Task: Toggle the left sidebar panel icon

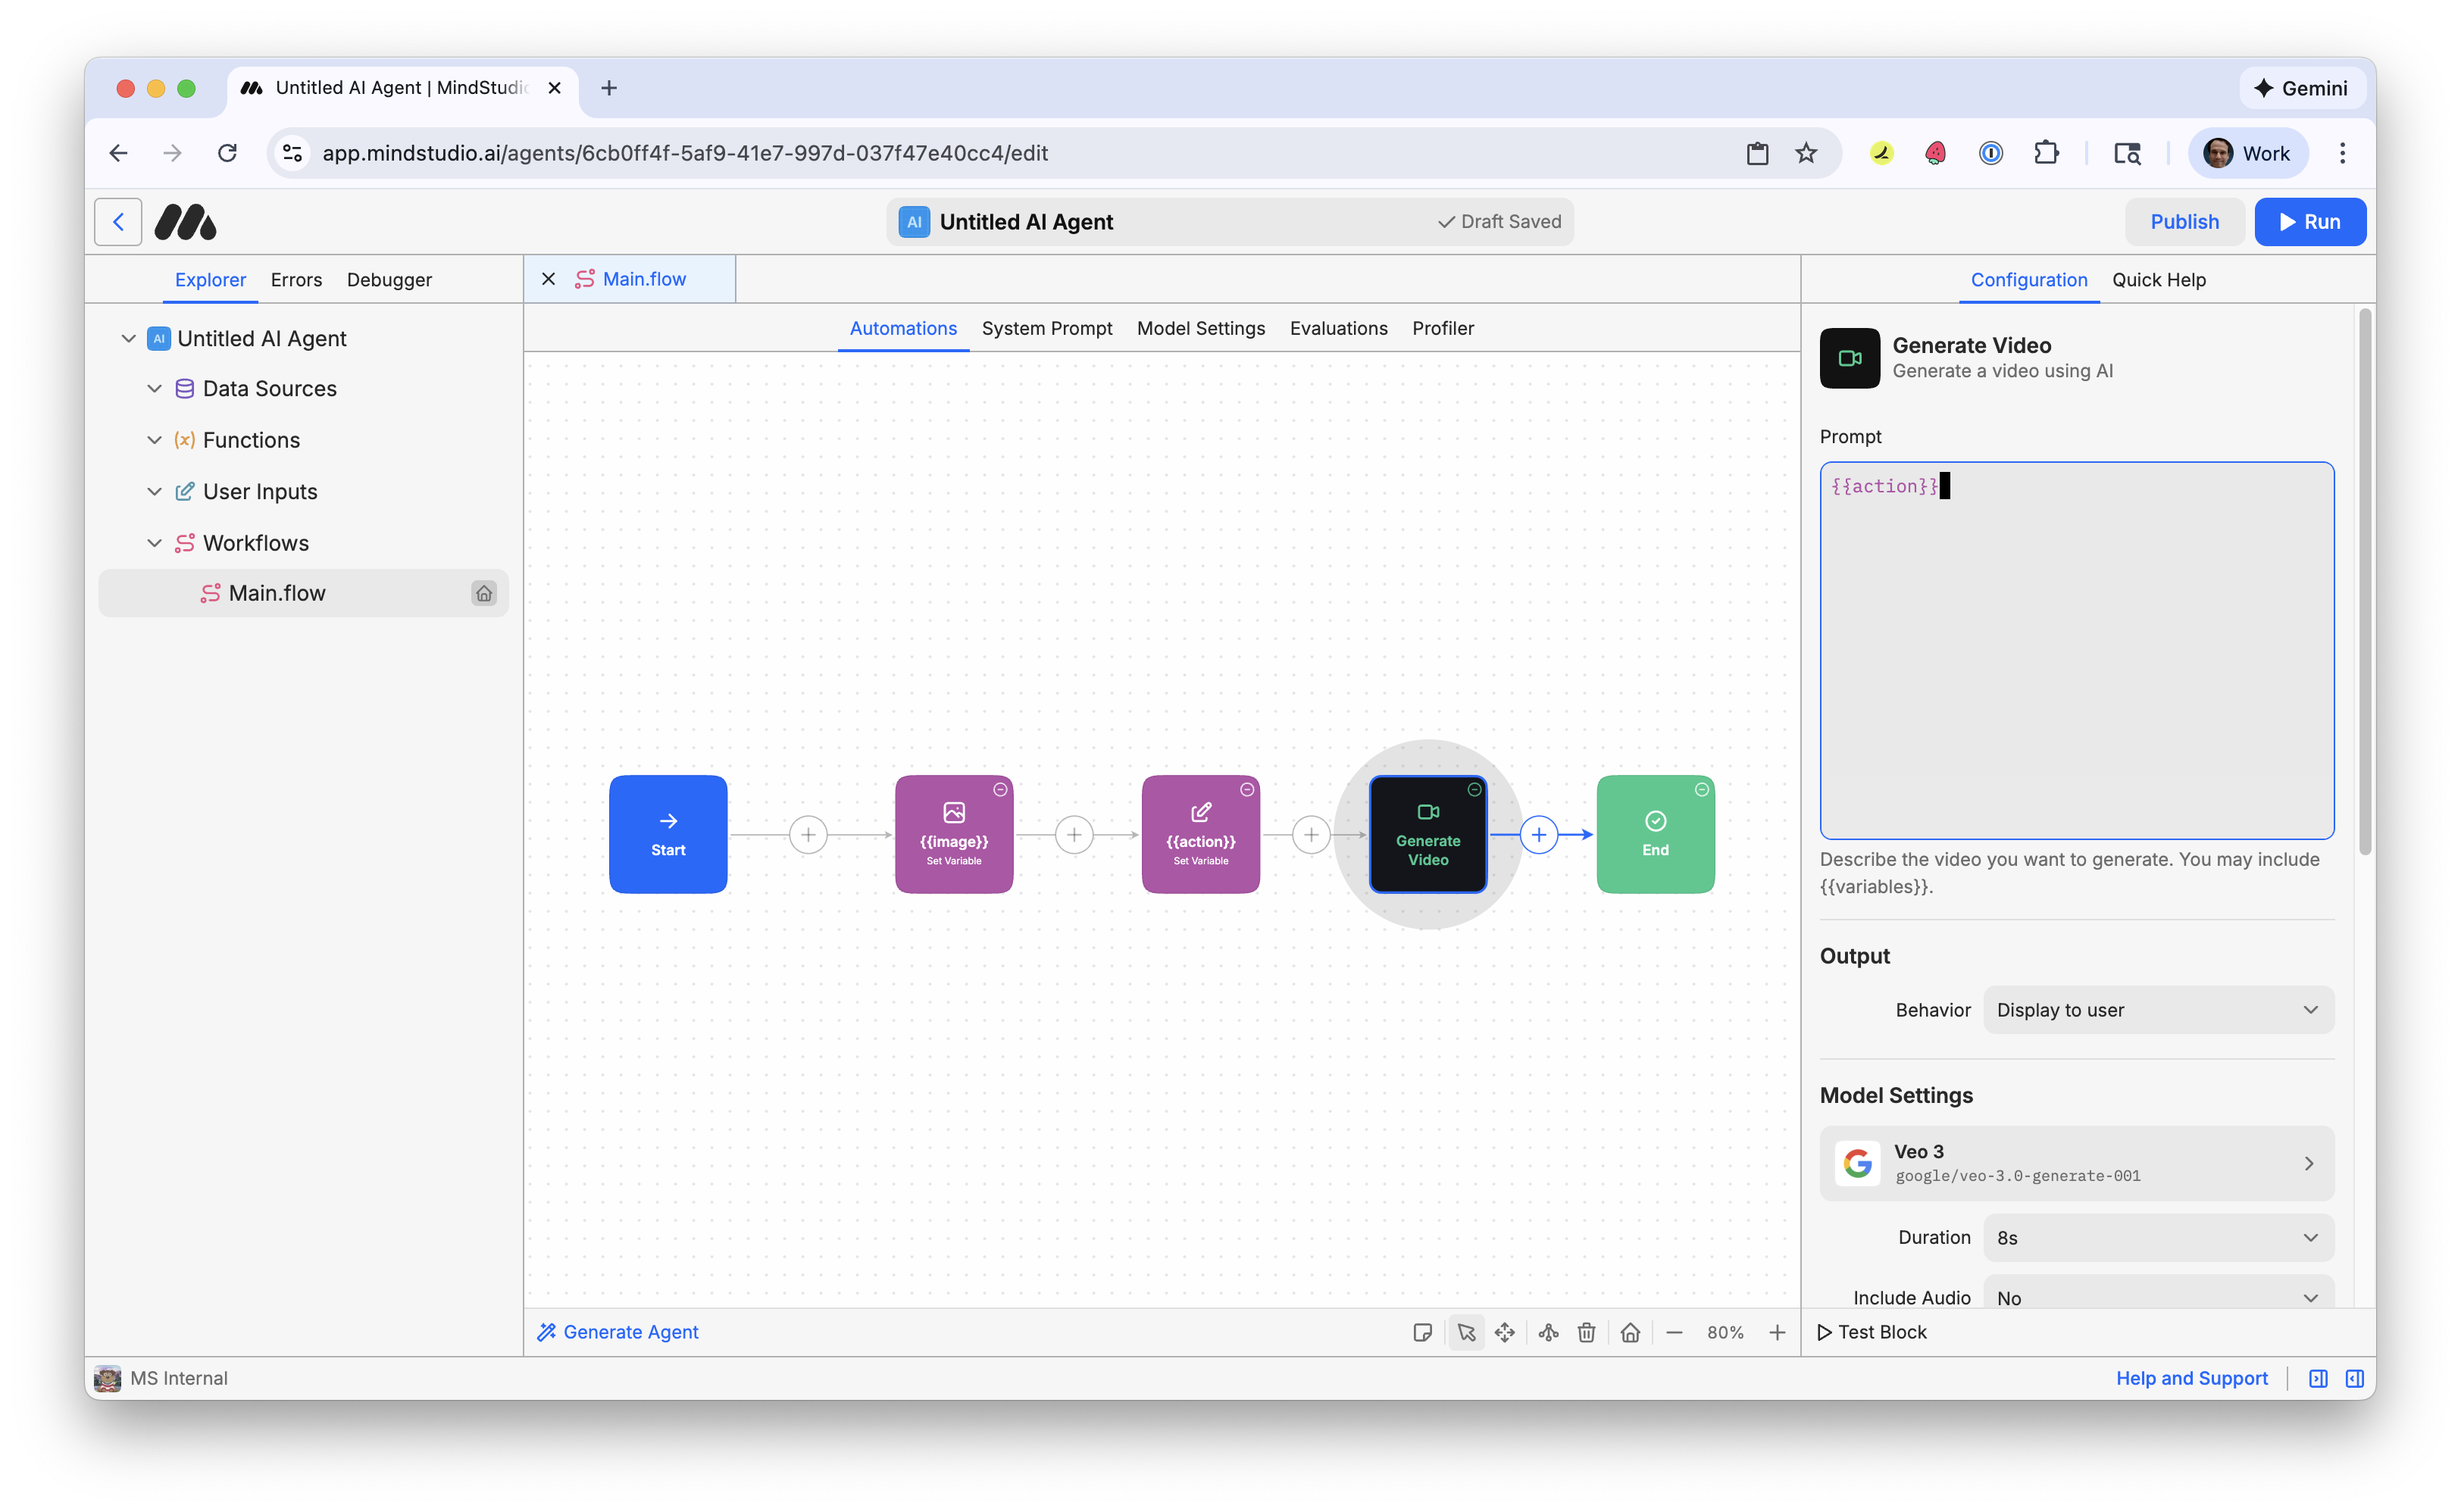Action: tap(2318, 1378)
